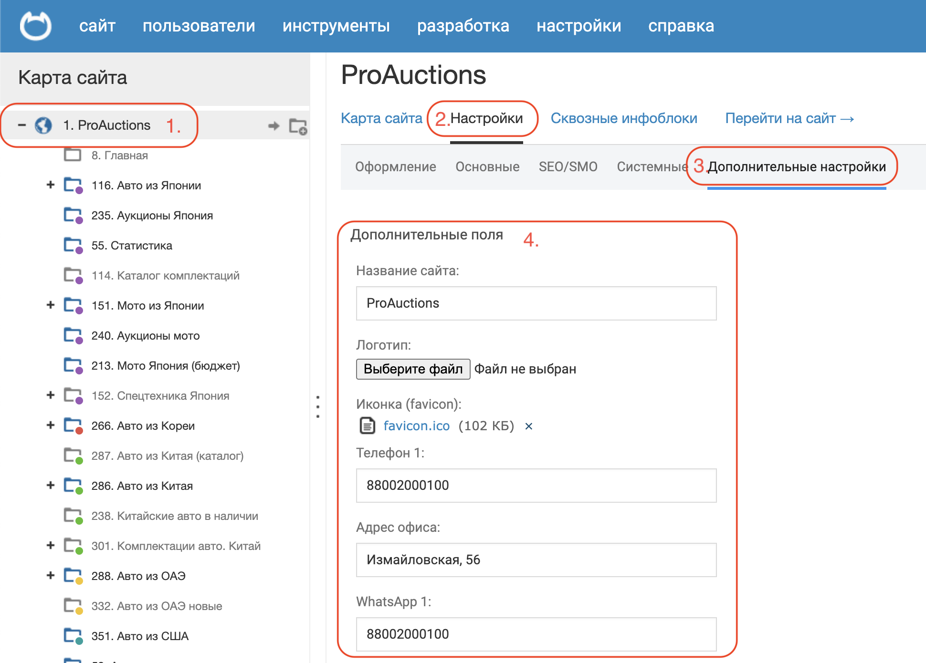Open the SEO/SMO settings subtab
Screen dimensions: 926x663
568,166
